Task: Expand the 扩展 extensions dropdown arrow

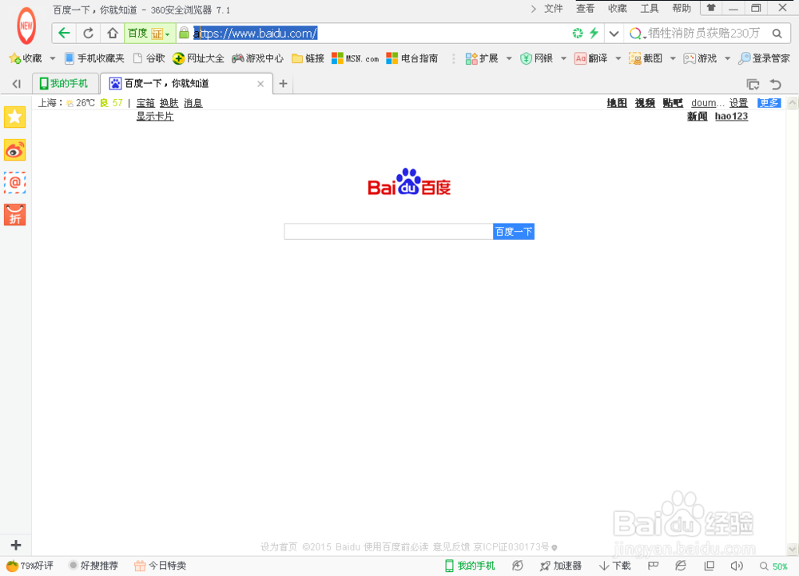Action: click(x=508, y=58)
